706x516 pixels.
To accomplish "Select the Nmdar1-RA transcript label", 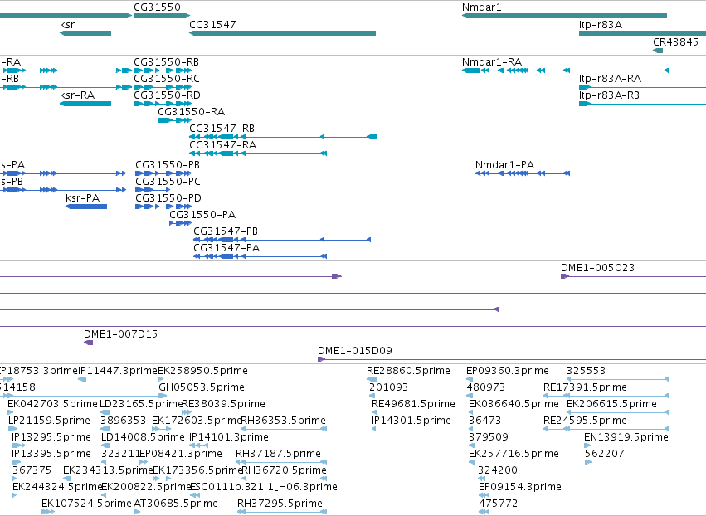I will coord(492,61).
